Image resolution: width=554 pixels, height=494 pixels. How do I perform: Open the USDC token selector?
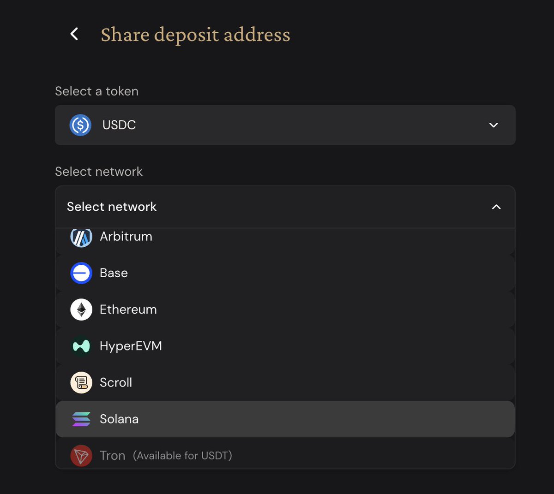[x=285, y=125]
